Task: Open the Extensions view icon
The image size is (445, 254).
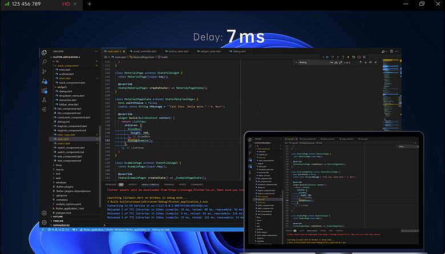Action: click(x=44, y=91)
